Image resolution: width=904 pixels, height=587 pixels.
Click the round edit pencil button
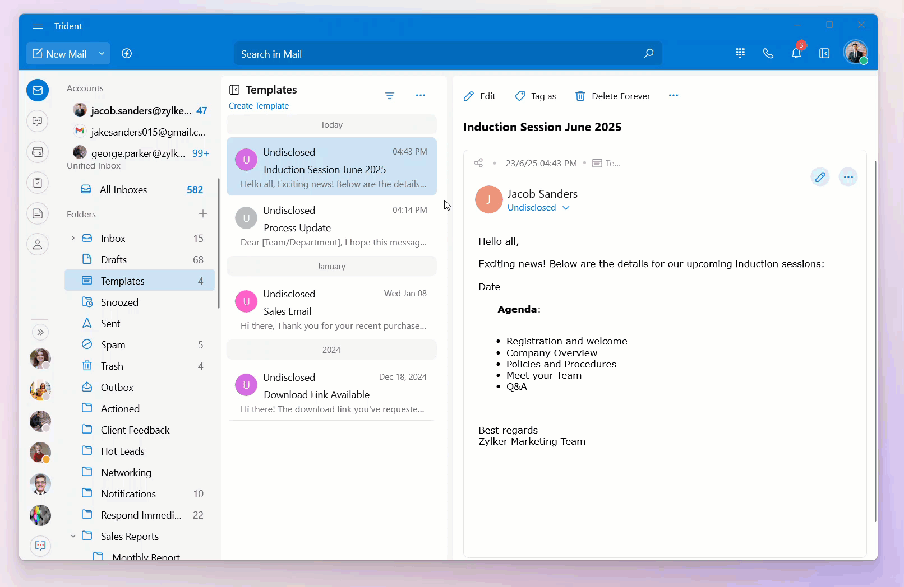point(820,177)
